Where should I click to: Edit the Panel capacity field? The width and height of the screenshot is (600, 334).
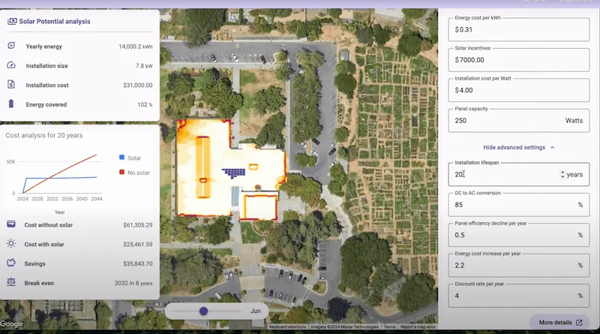[x=518, y=120]
